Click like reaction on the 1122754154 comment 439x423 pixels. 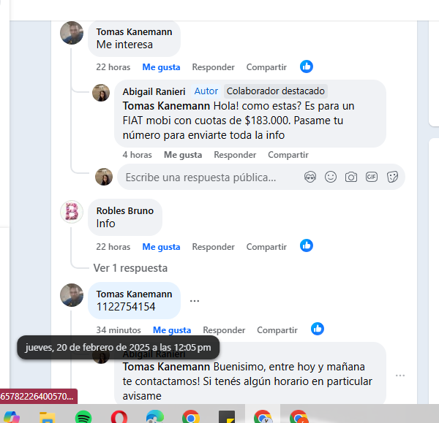318,329
